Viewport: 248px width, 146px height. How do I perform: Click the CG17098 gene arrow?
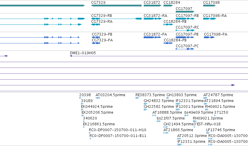click(x=210, y=6)
